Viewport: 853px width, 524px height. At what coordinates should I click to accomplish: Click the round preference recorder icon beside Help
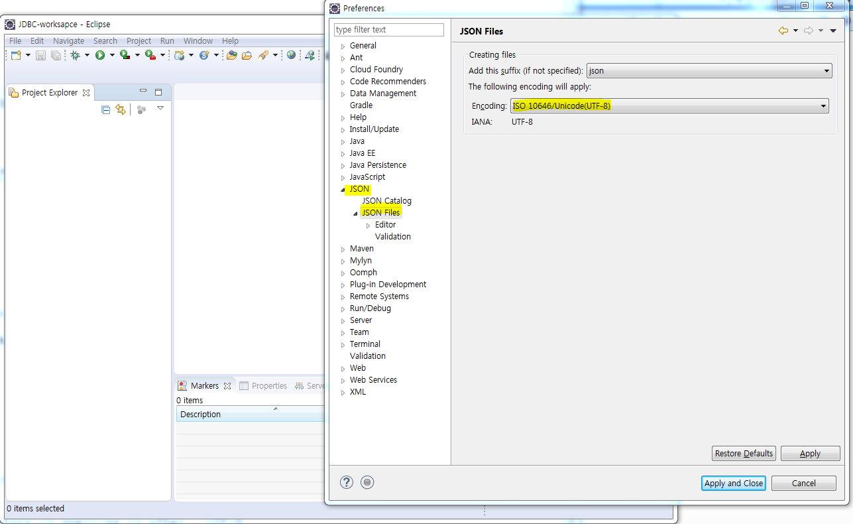coord(367,482)
